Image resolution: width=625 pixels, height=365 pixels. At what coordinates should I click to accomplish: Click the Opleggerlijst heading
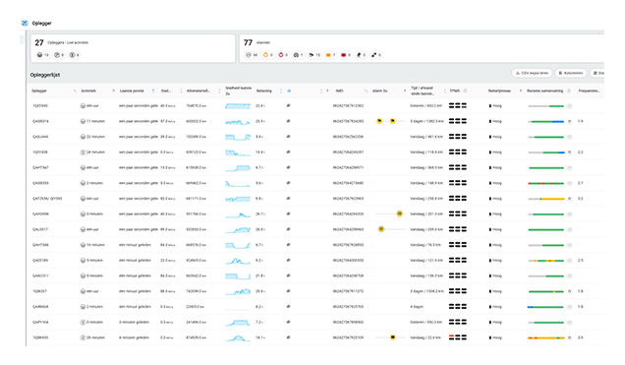click(44, 75)
